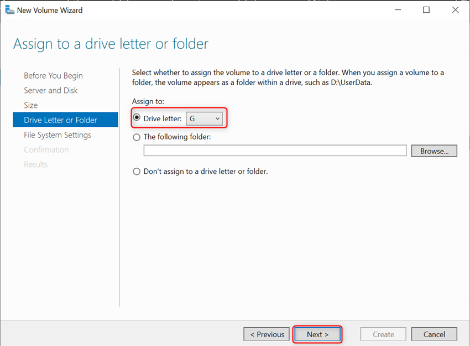Cancel the New Volume Wizard
470x346 pixels.
click(434, 334)
